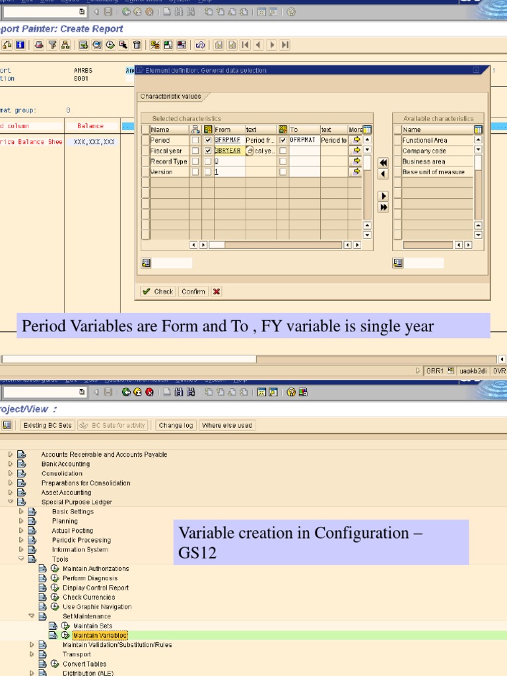Image resolution: width=507 pixels, height=676 pixels.
Task: Click green Back icon in Project View window
Action: pos(126,392)
